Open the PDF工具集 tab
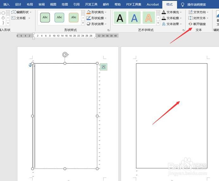Screen dimensions: 219x181 pyautogui.click(x=134, y=4)
